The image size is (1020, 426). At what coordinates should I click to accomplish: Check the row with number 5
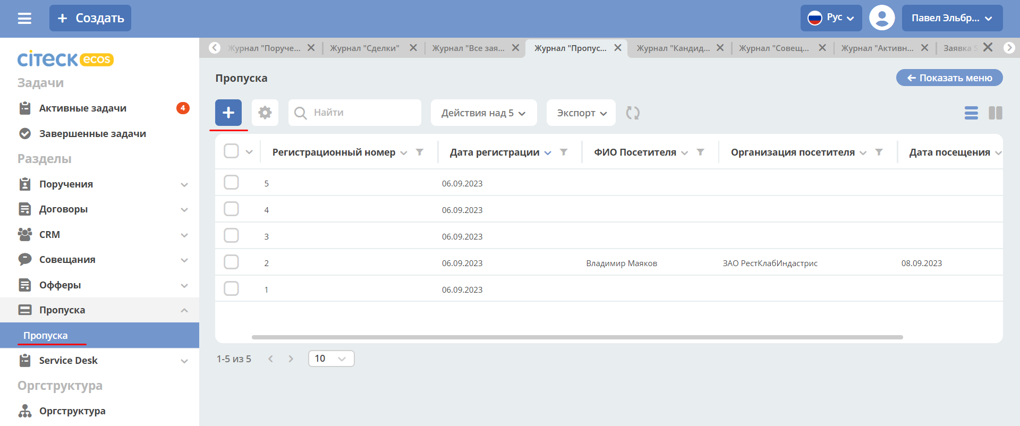click(x=231, y=182)
